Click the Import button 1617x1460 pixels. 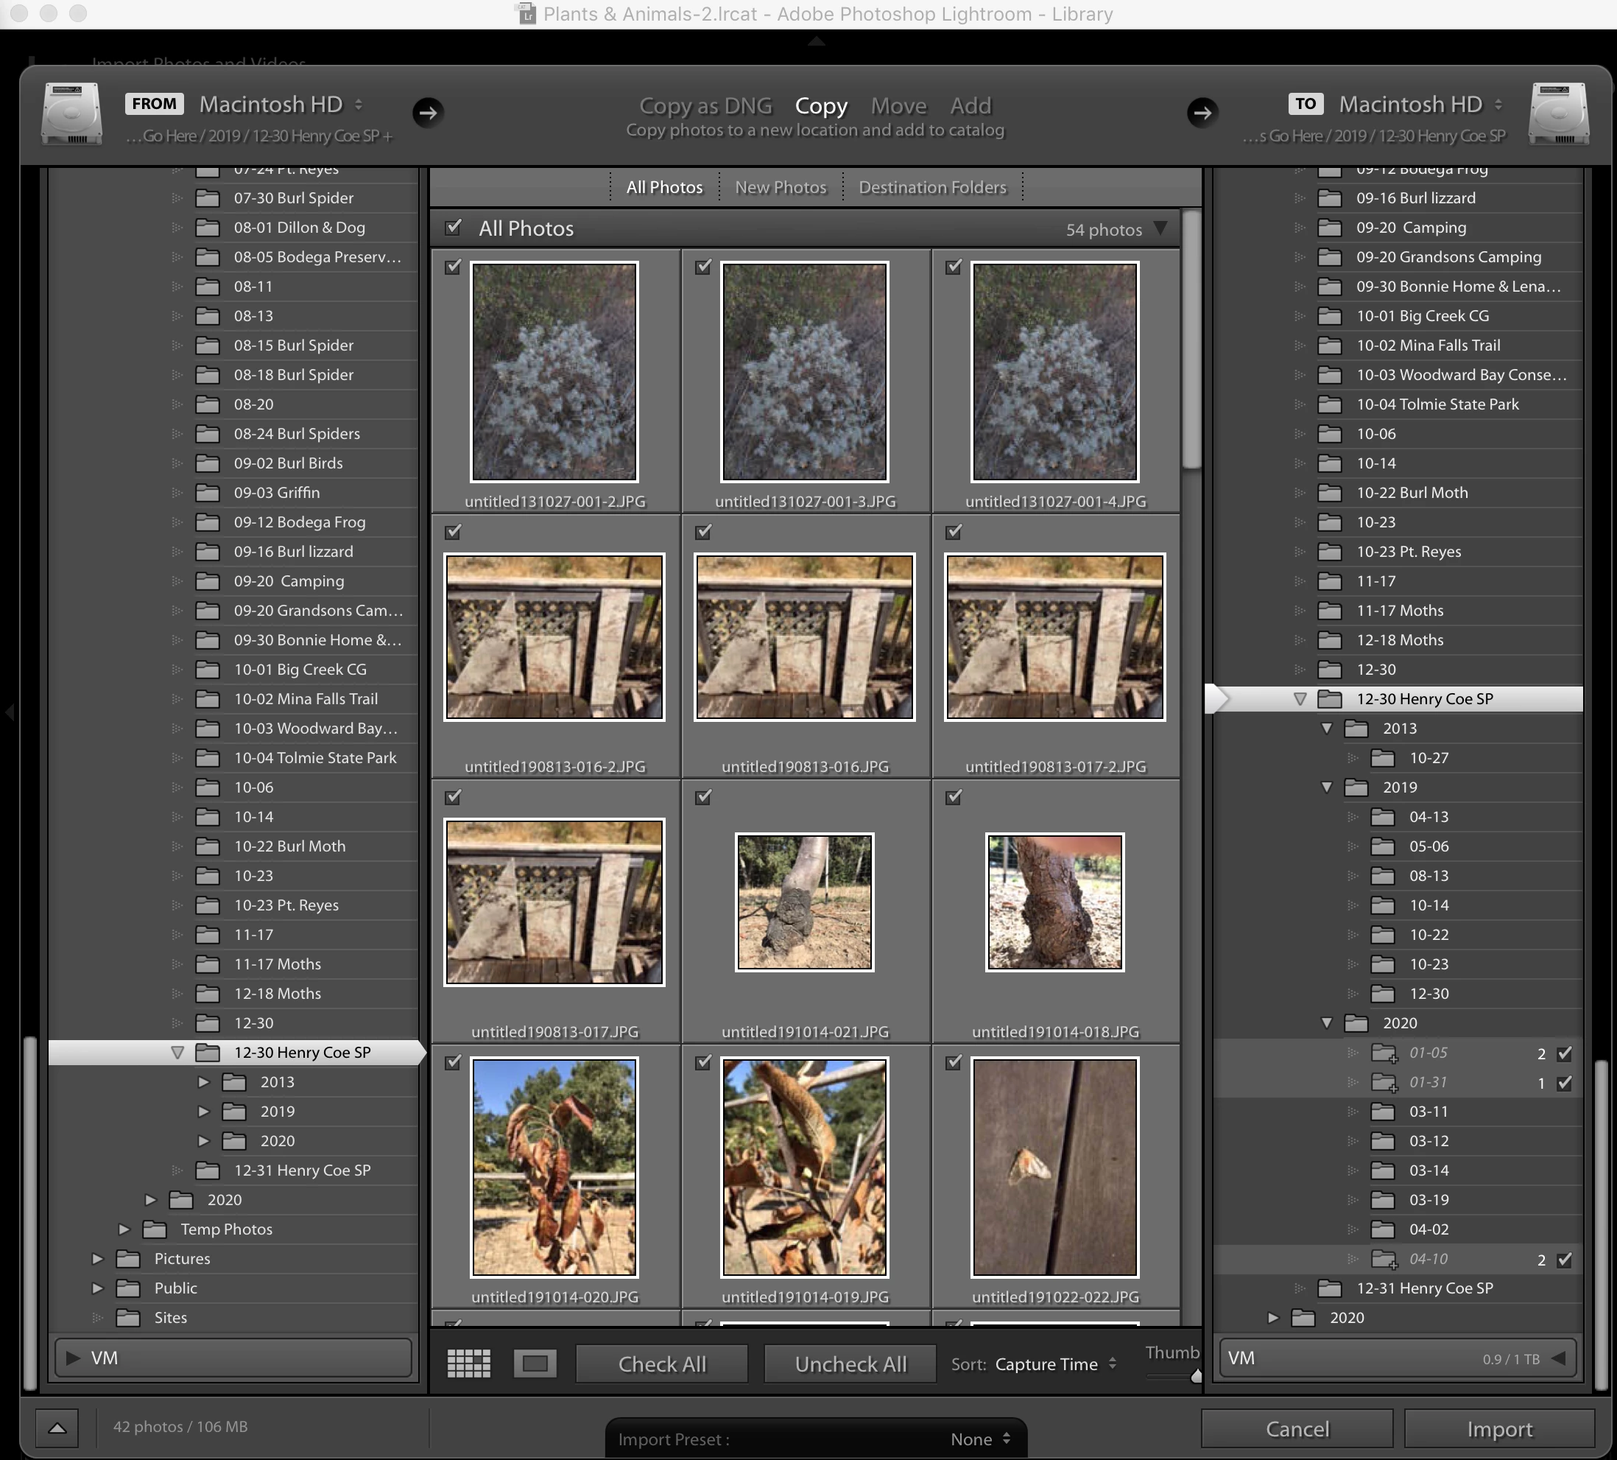click(x=1499, y=1429)
